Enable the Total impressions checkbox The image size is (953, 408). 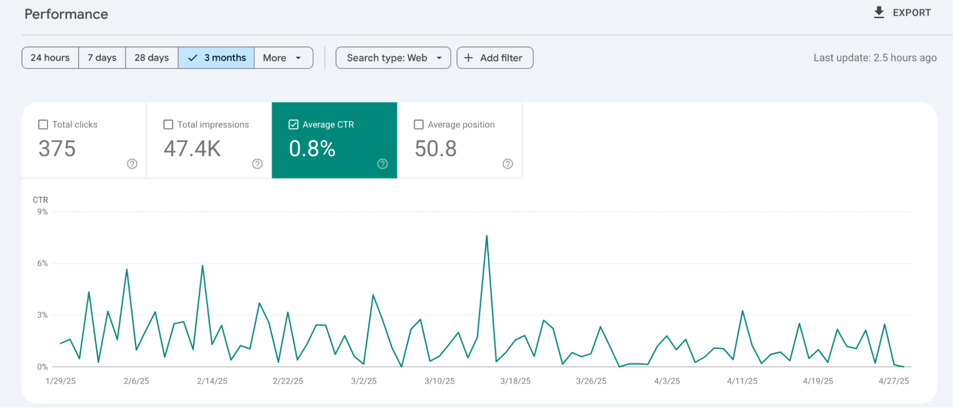click(168, 124)
